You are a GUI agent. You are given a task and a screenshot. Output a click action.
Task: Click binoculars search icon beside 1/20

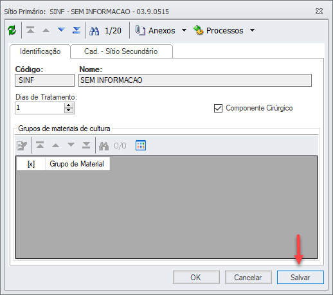tap(94, 31)
